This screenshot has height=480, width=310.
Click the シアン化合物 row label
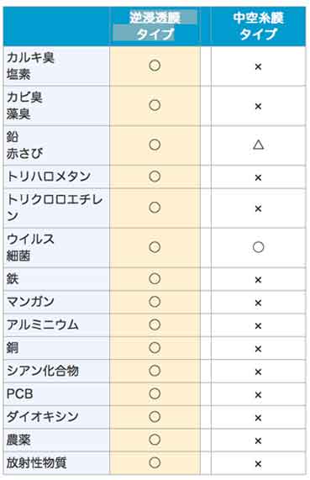43,371
